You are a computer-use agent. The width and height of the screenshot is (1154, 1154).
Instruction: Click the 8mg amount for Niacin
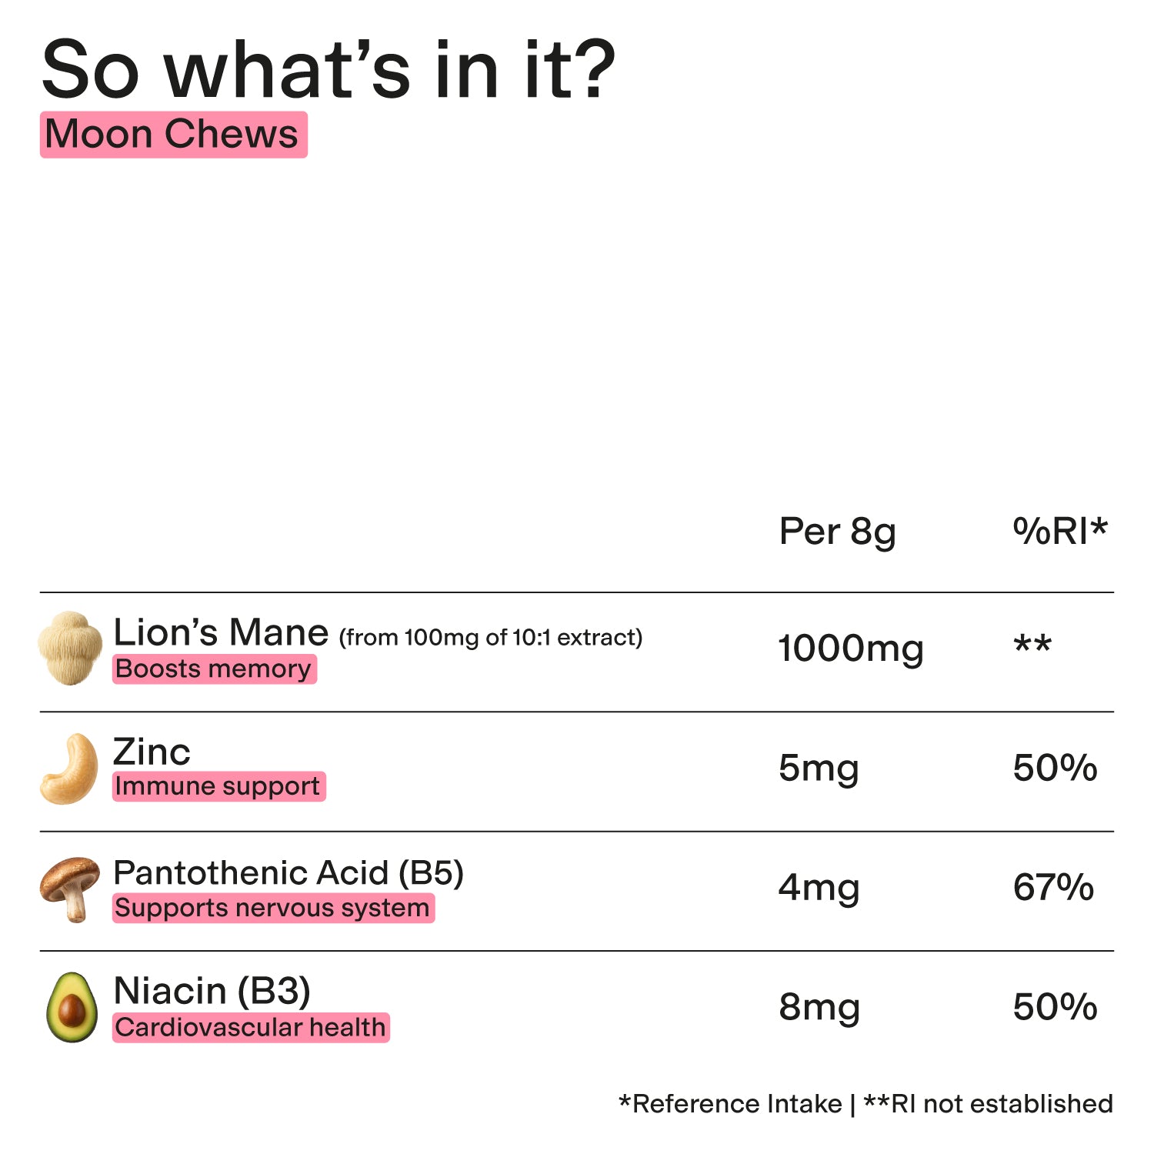click(x=819, y=1007)
